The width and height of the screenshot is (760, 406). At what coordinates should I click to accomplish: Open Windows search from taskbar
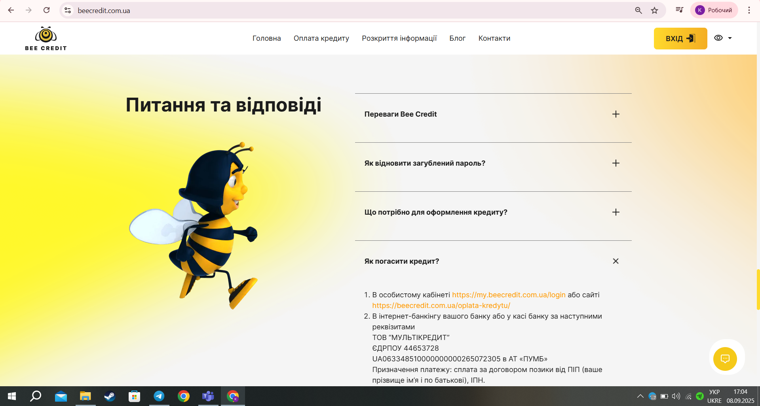click(x=36, y=396)
